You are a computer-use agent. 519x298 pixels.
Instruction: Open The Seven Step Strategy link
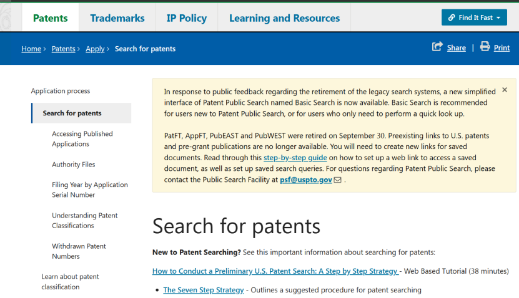tap(204, 290)
